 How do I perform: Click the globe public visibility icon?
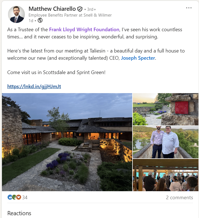pyautogui.click(x=40, y=20)
